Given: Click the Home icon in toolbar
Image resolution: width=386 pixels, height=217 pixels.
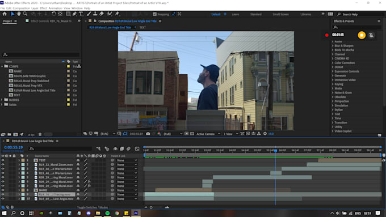Looking at the screenshot, I should tap(5, 14).
